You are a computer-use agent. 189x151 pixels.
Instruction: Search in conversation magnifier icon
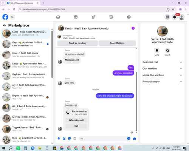coord(167,51)
